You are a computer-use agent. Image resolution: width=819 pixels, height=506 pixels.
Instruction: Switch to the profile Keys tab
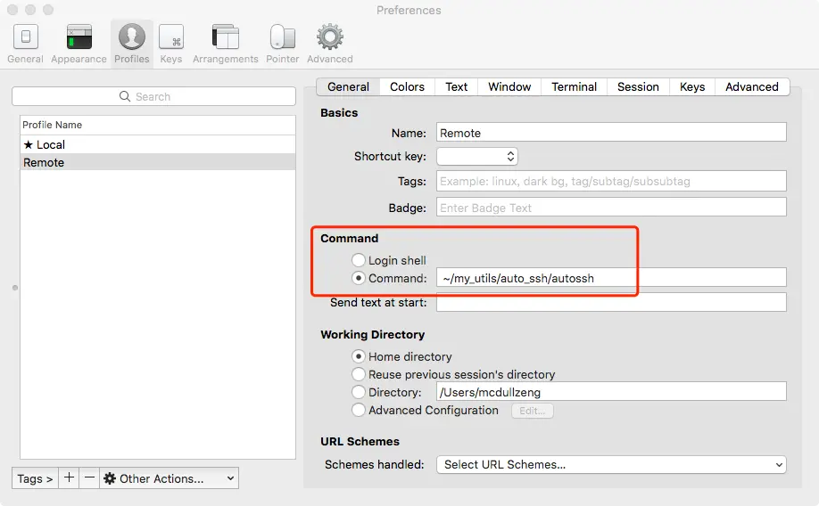click(x=692, y=87)
